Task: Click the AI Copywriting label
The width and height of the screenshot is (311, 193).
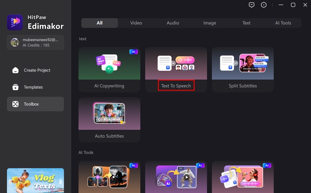Action: tap(109, 86)
